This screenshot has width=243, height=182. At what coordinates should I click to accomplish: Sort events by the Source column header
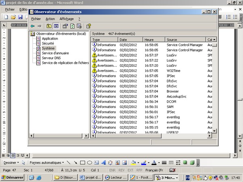[185, 40]
